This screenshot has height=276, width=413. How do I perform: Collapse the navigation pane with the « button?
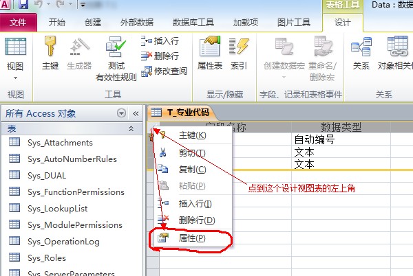136,113
